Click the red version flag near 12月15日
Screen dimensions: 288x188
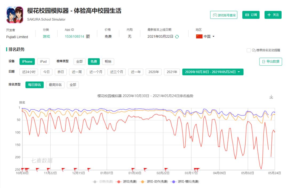point(75,169)
